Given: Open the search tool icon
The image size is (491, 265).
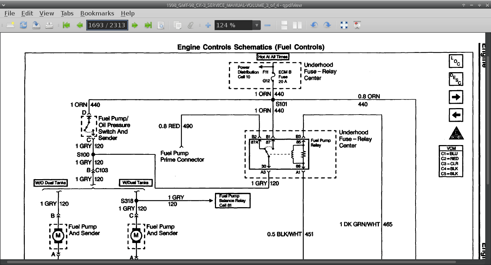Looking at the screenshot, I should (x=161, y=25).
